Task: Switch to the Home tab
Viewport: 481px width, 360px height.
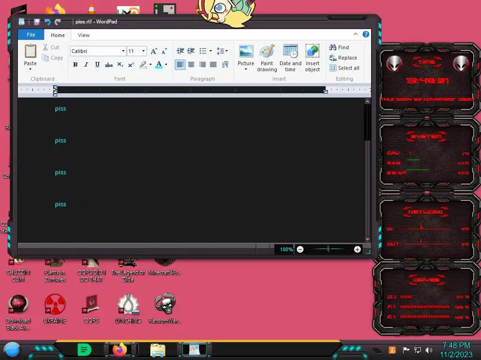Action: point(58,35)
